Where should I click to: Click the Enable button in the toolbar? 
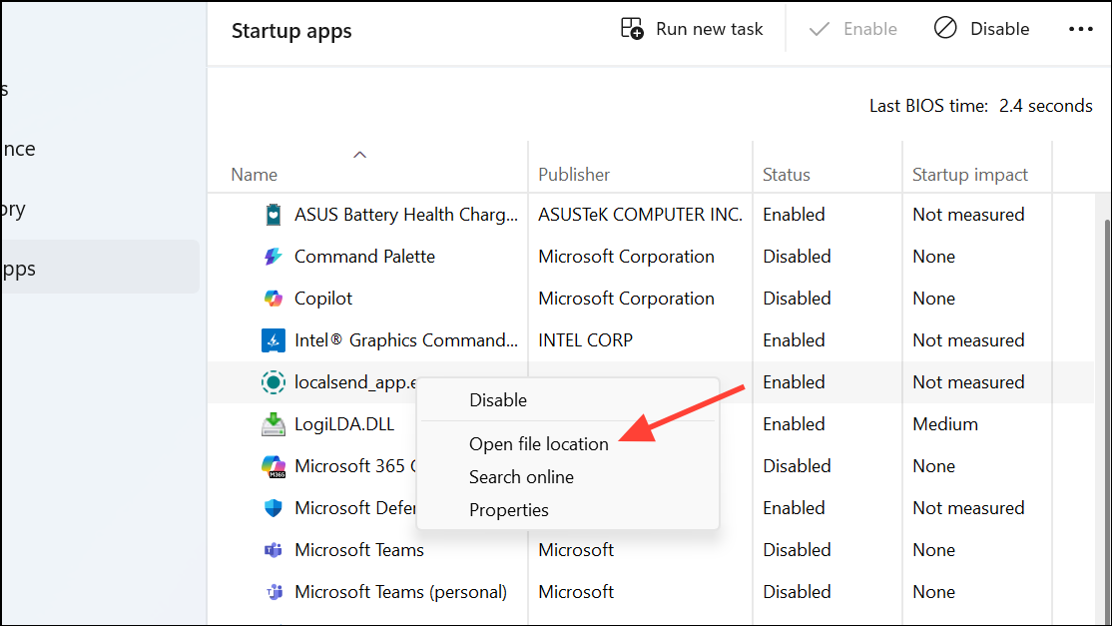pos(853,28)
